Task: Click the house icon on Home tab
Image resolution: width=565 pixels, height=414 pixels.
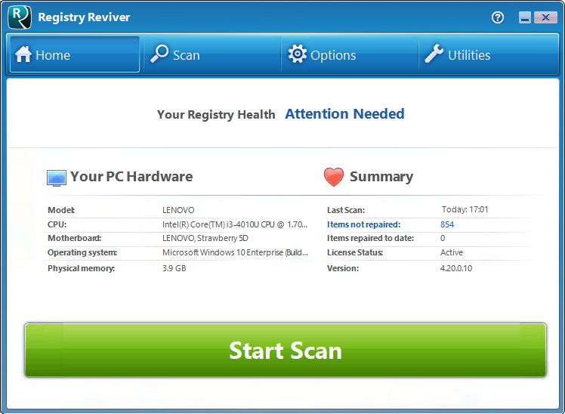Action: click(23, 54)
